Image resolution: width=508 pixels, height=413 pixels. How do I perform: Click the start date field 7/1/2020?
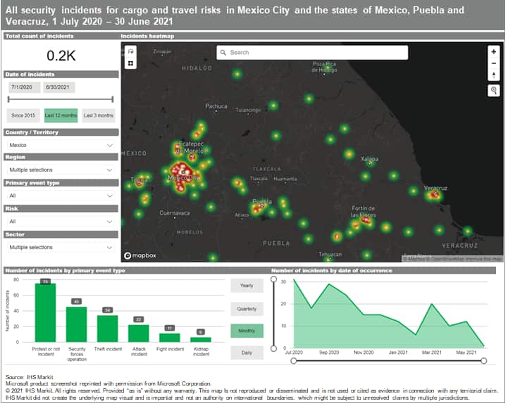pos(20,87)
